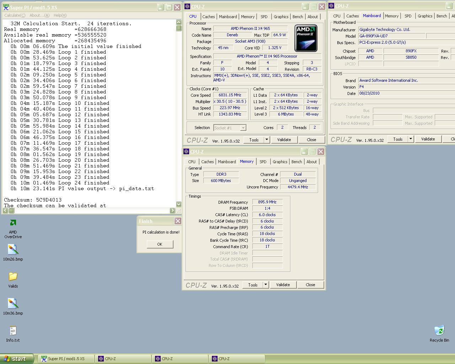Click Super PI vertical scrollbar up arrow
The width and height of the screenshot is (455, 364).
pos(179,22)
